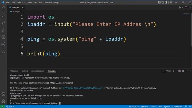Open the Run and Debug view
The image size is (192, 108).
3,30
